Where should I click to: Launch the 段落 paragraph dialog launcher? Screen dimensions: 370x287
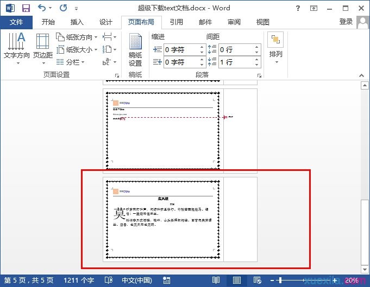tap(259, 75)
